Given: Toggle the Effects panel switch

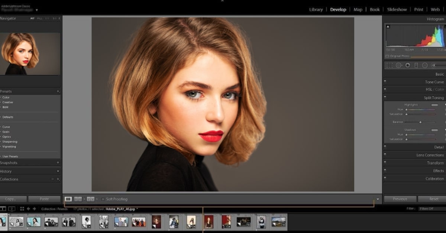Looking at the screenshot, I should coord(385,171).
